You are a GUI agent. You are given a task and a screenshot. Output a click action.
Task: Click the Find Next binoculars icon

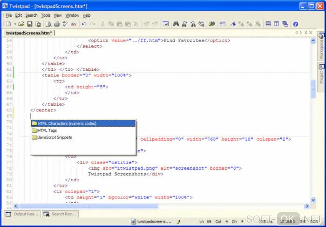pyautogui.click(x=184, y=24)
